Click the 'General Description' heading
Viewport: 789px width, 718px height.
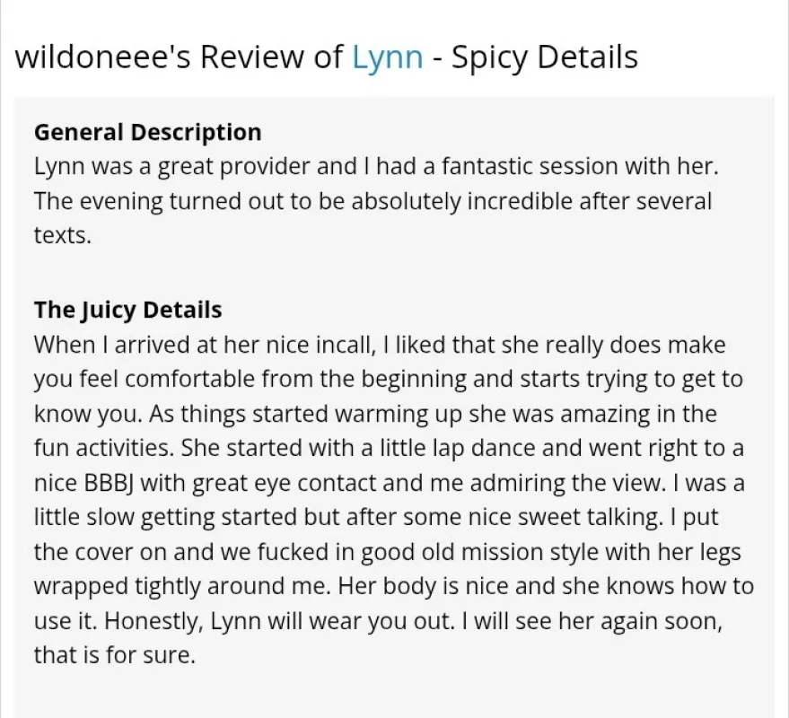click(x=147, y=132)
